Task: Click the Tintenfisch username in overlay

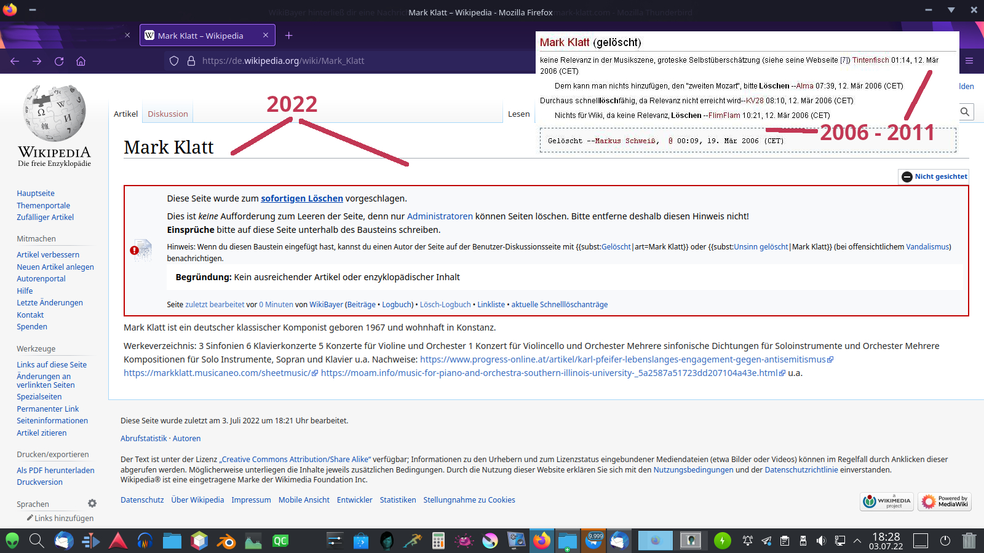Action: [x=871, y=60]
